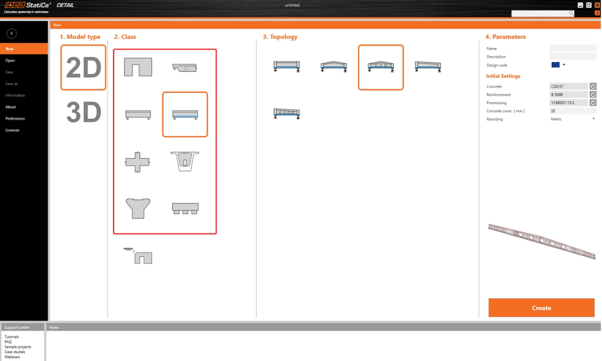The width and height of the screenshot is (602, 361).
Task: Choose the pile cap class icon
Action: click(185, 208)
